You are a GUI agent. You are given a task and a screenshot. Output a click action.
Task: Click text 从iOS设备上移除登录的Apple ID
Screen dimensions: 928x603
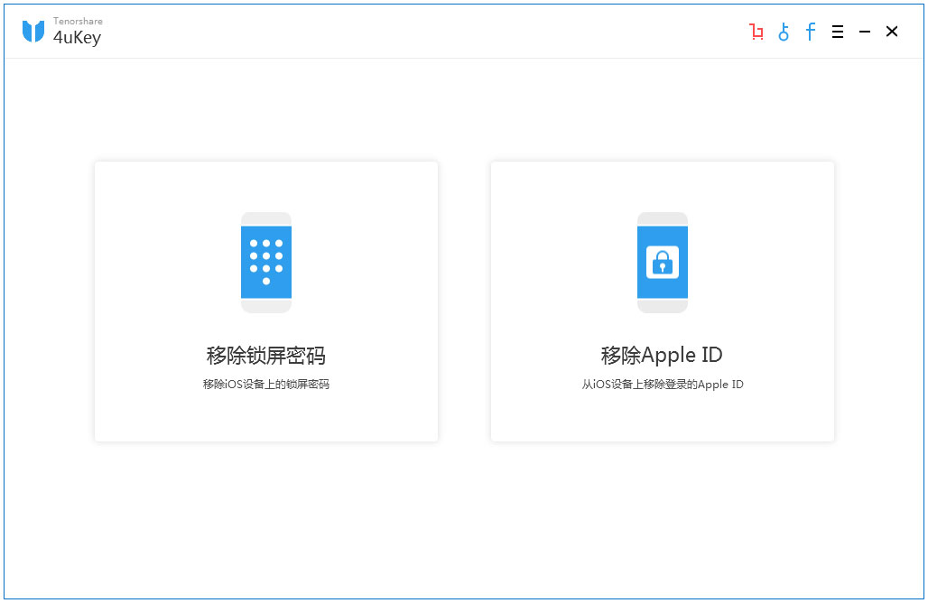pyautogui.click(x=663, y=384)
